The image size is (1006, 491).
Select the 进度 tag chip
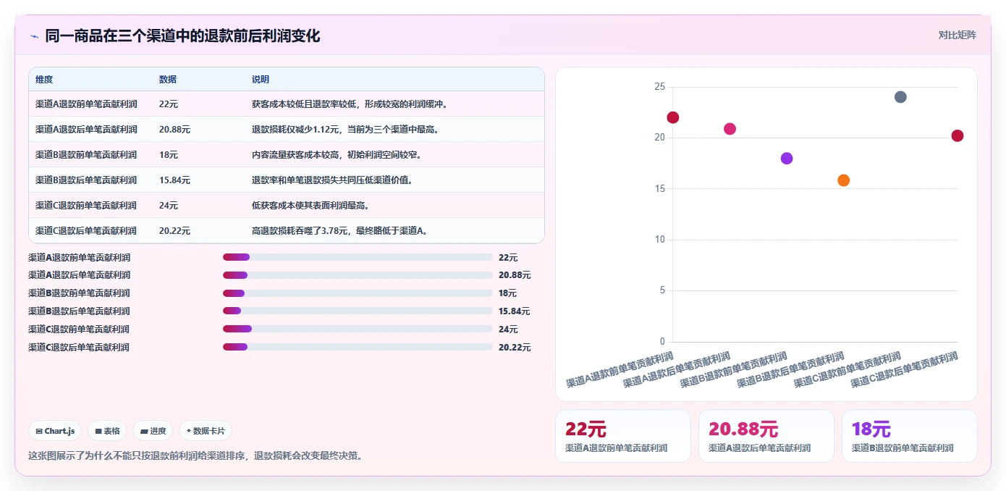[153, 431]
